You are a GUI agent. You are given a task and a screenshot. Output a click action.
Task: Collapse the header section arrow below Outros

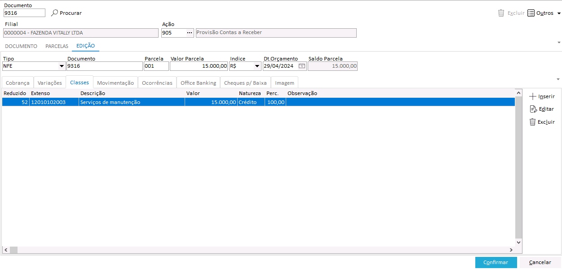click(559, 42)
